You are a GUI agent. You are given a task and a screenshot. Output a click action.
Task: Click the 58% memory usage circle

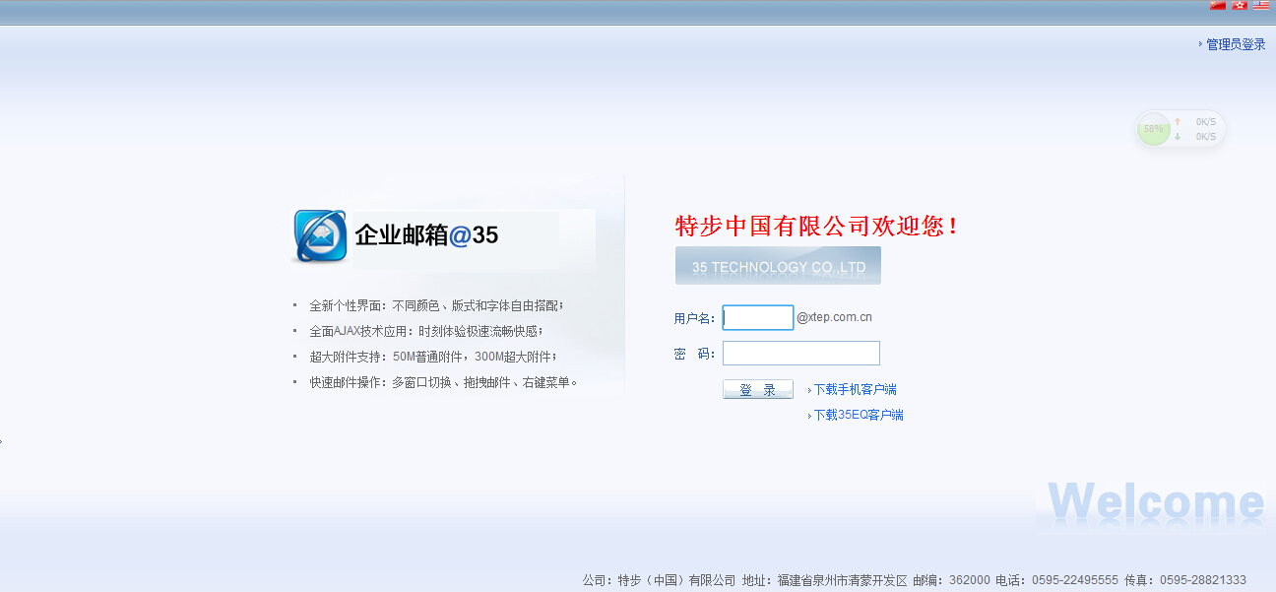pyautogui.click(x=1154, y=129)
